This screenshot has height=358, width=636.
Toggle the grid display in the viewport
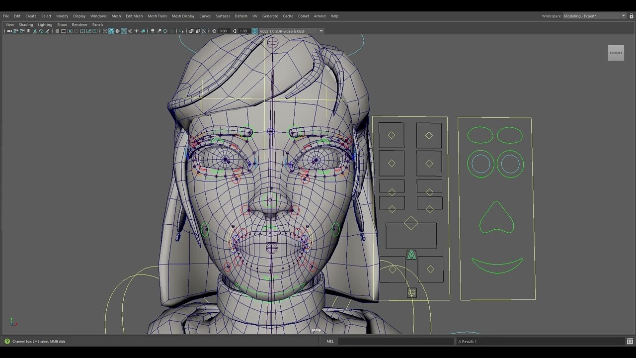click(57, 31)
